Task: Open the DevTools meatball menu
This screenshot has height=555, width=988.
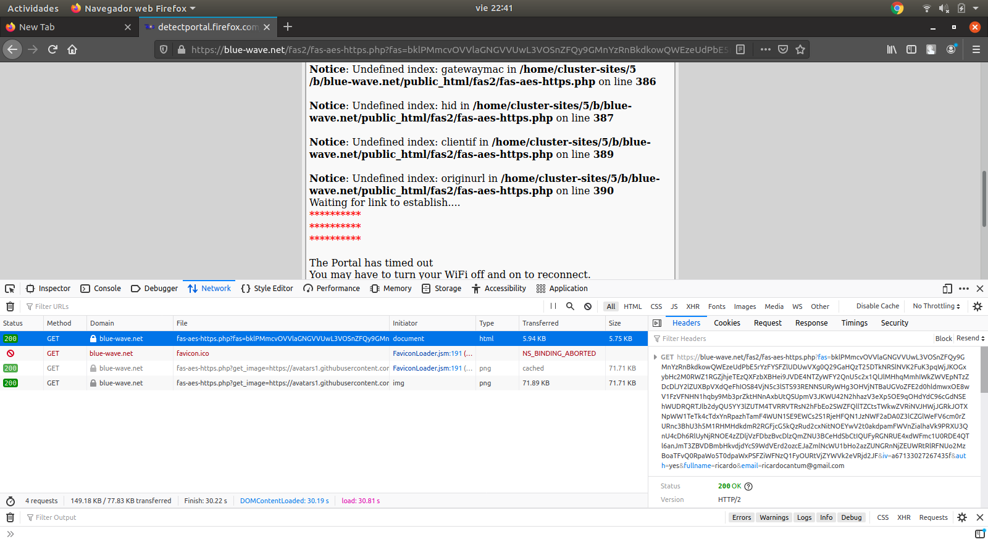Action: coord(963,288)
